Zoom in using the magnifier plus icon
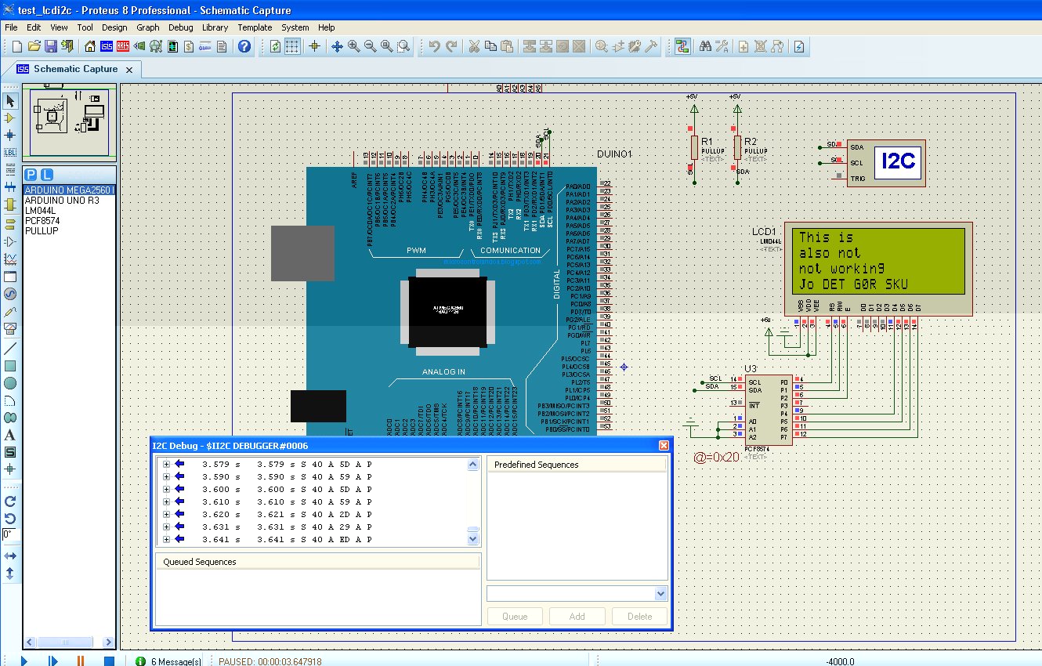 point(353,47)
